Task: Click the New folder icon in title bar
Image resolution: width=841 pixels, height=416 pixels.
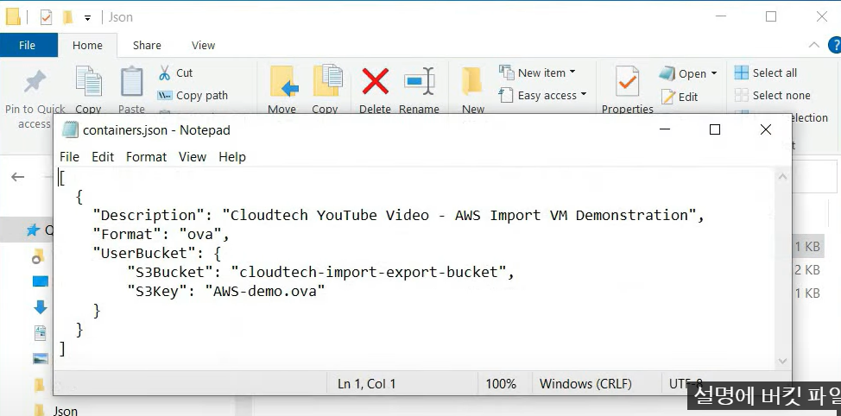Action: tap(67, 17)
